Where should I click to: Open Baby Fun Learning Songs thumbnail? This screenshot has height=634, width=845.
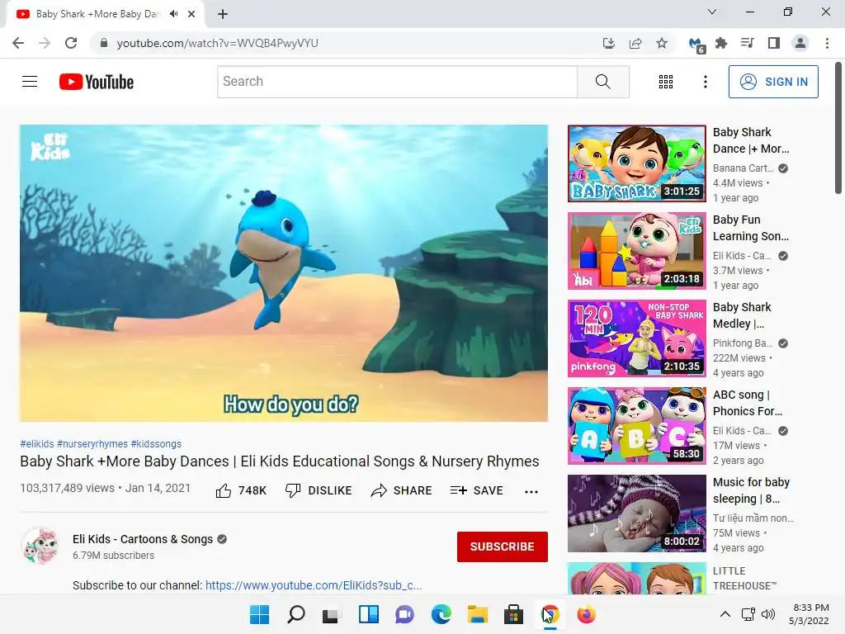[637, 251]
